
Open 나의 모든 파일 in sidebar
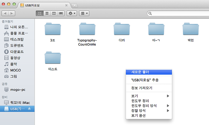point(17,27)
